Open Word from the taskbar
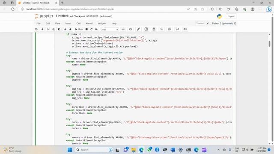The image size is (274, 154). 173,150
